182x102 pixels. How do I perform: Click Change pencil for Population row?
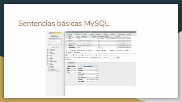click(117, 48)
